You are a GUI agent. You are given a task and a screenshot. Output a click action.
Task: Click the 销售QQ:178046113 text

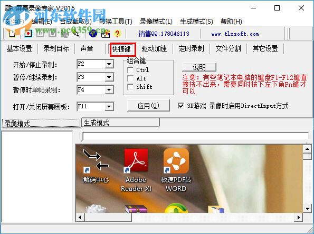point(164,34)
